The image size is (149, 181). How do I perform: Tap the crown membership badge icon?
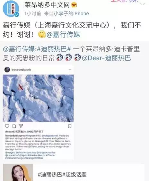point(74,5)
